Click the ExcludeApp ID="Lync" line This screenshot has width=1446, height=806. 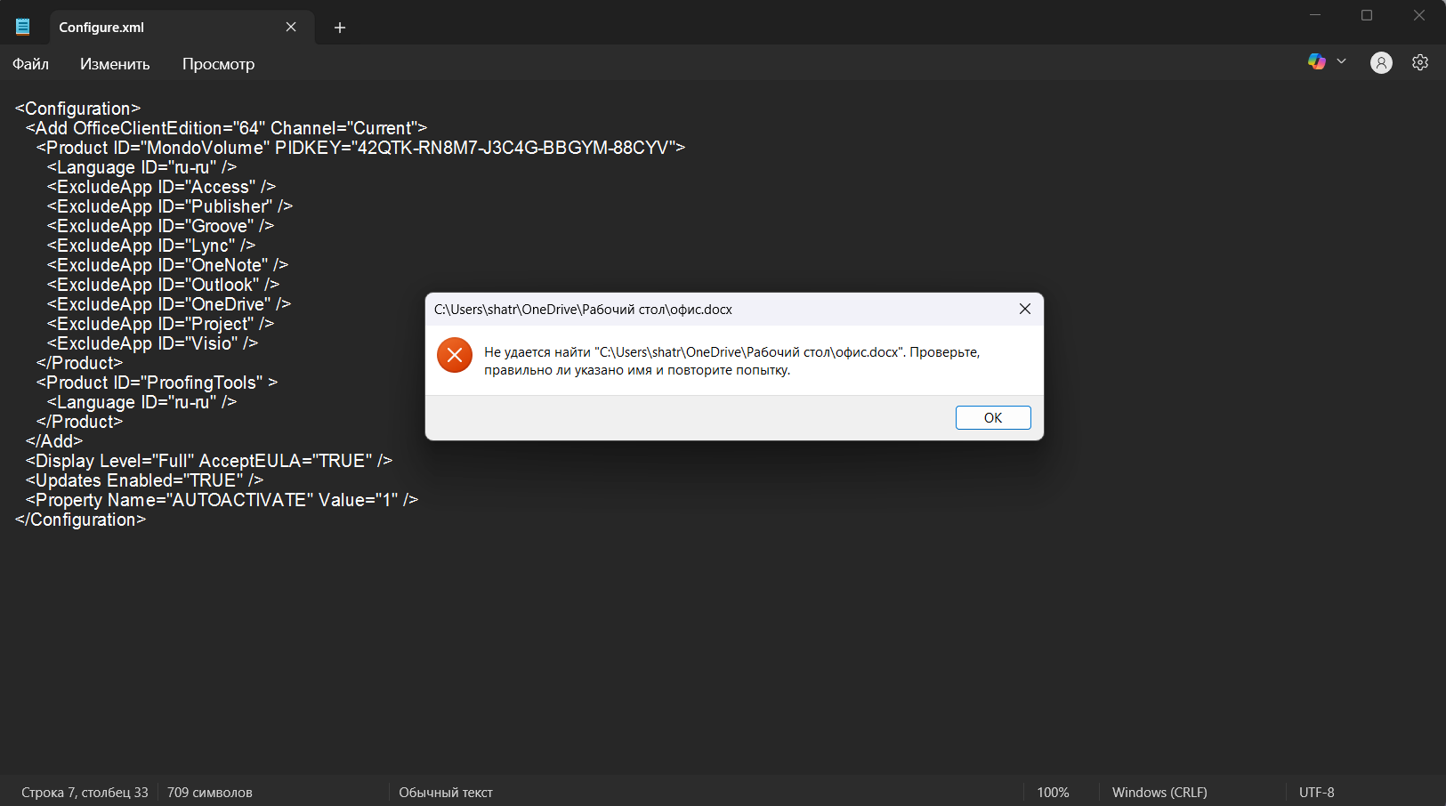point(151,246)
